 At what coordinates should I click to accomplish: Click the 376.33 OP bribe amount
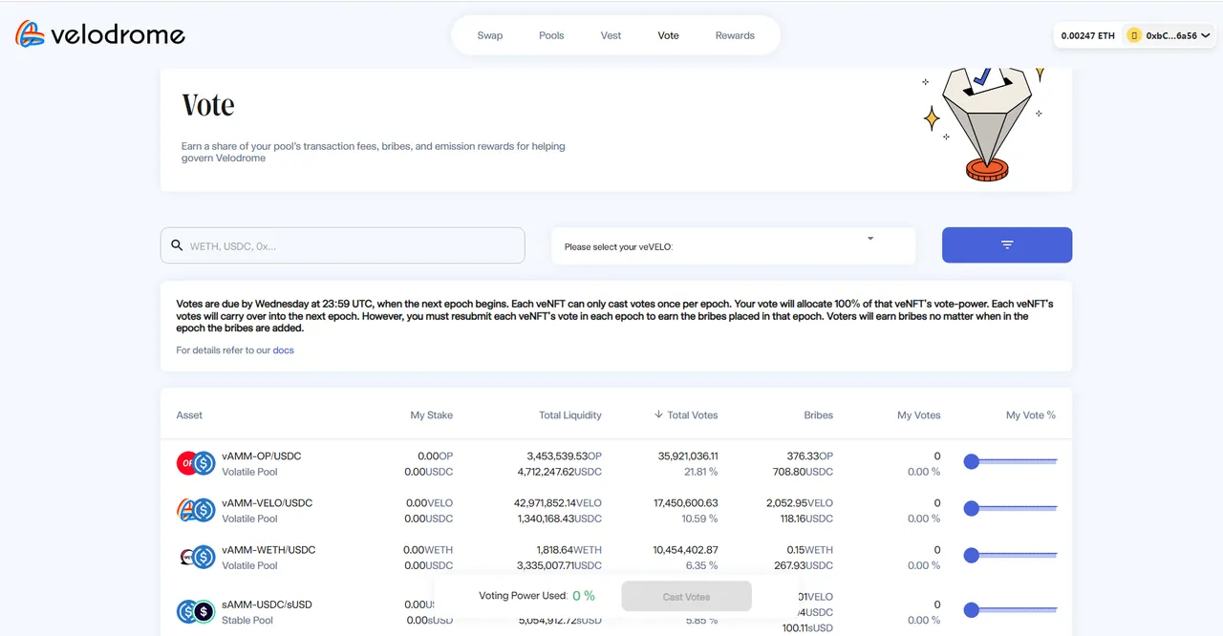coord(810,456)
